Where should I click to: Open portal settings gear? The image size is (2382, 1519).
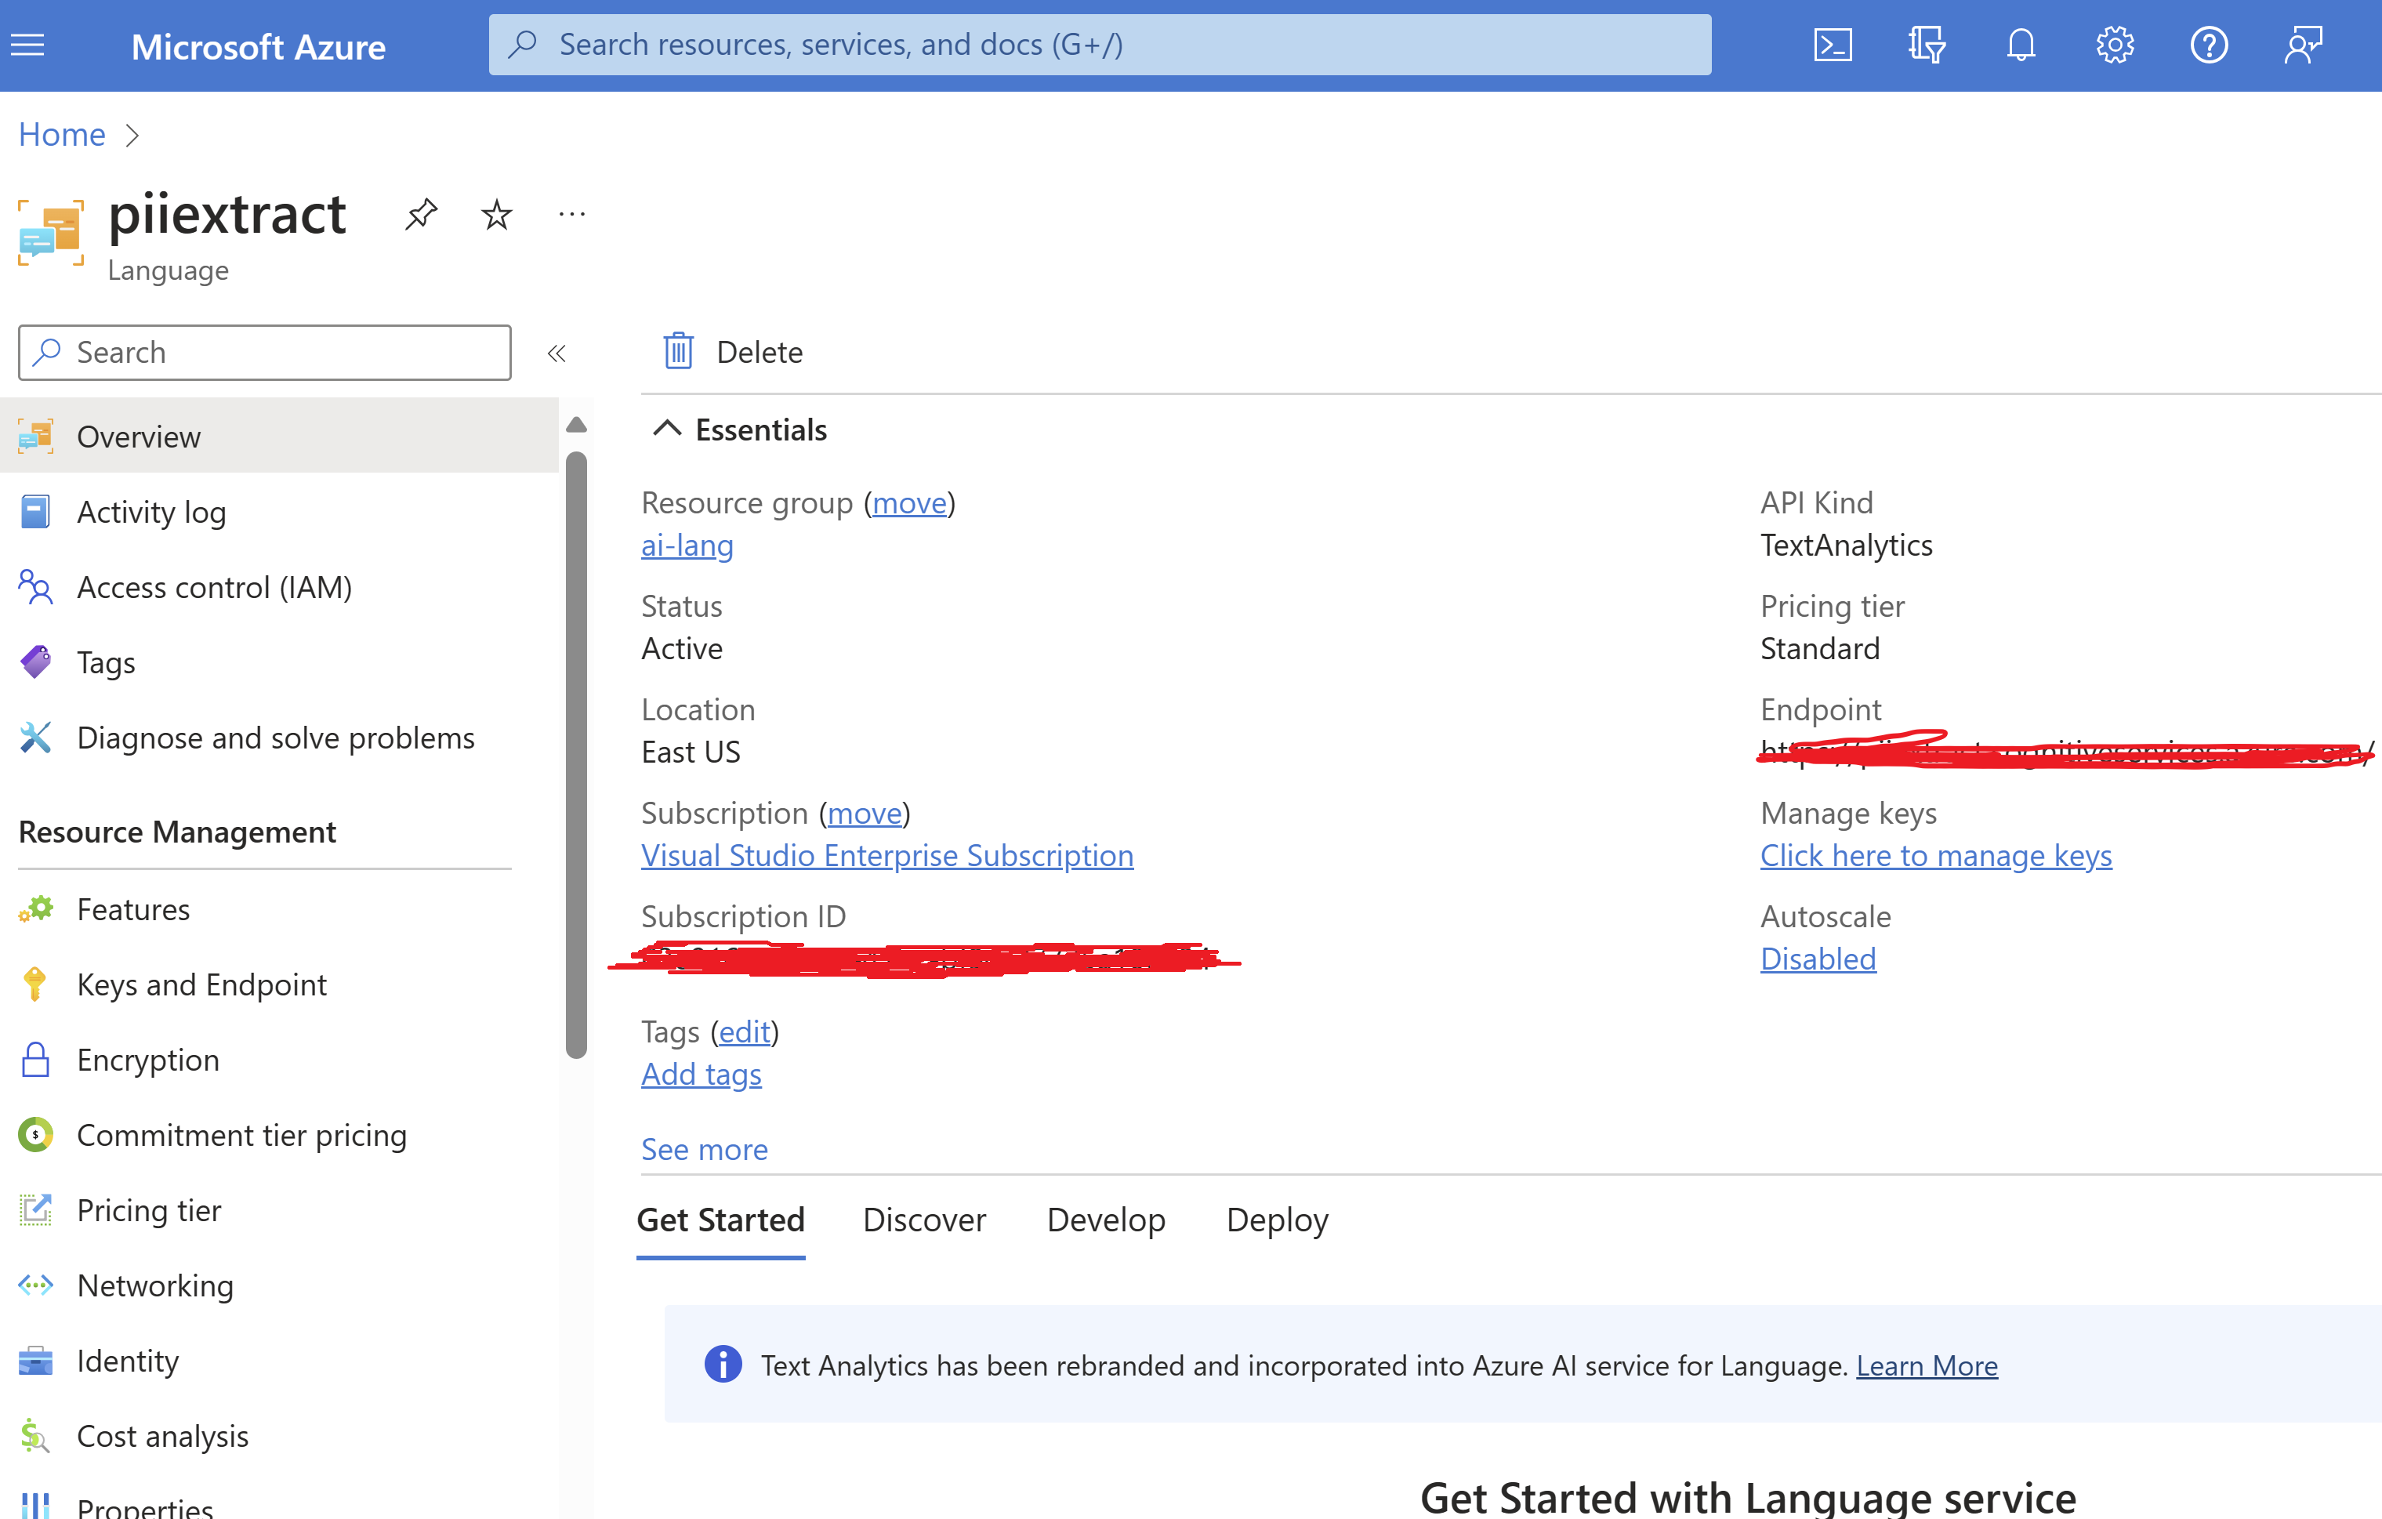point(2115,45)
